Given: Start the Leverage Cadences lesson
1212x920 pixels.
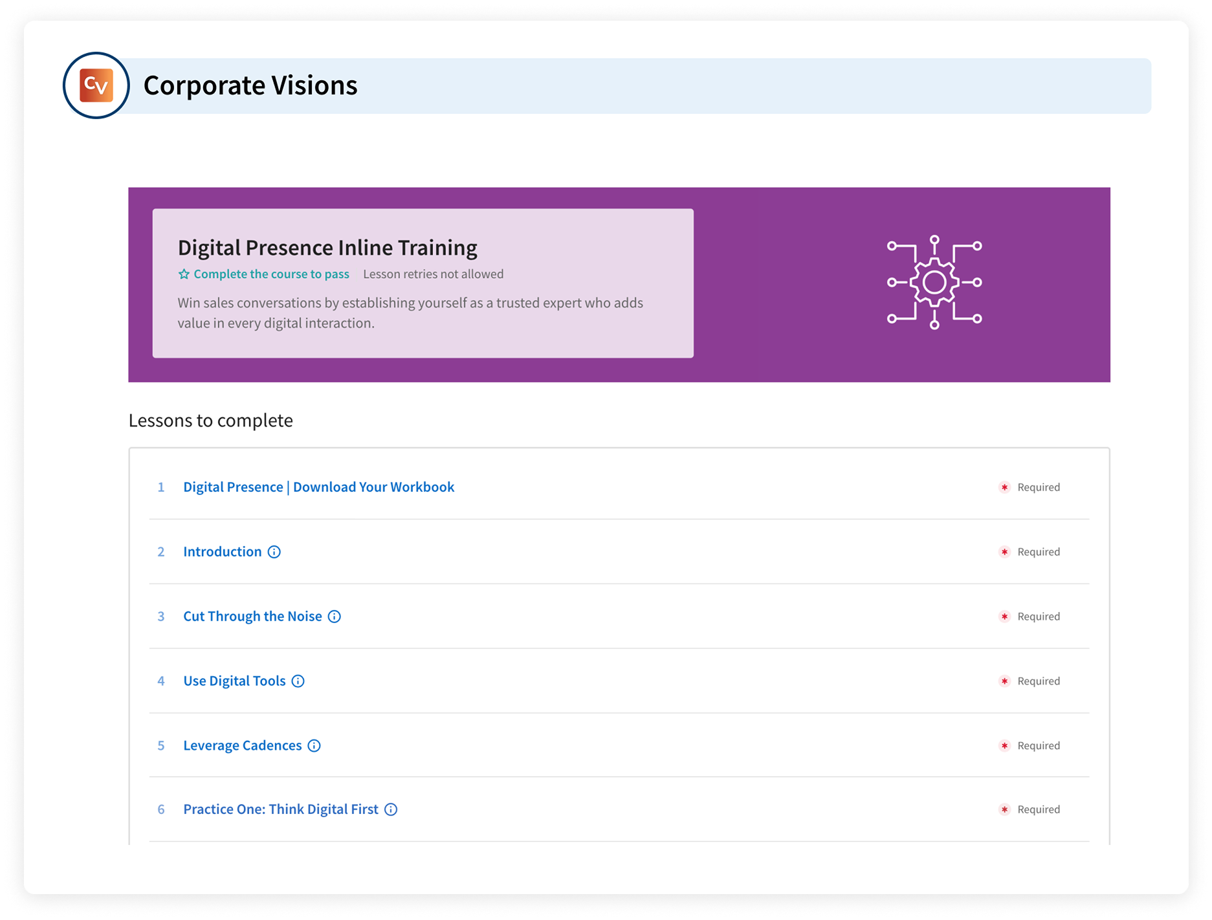Looking at the screenshot, I should click(242, 746).
